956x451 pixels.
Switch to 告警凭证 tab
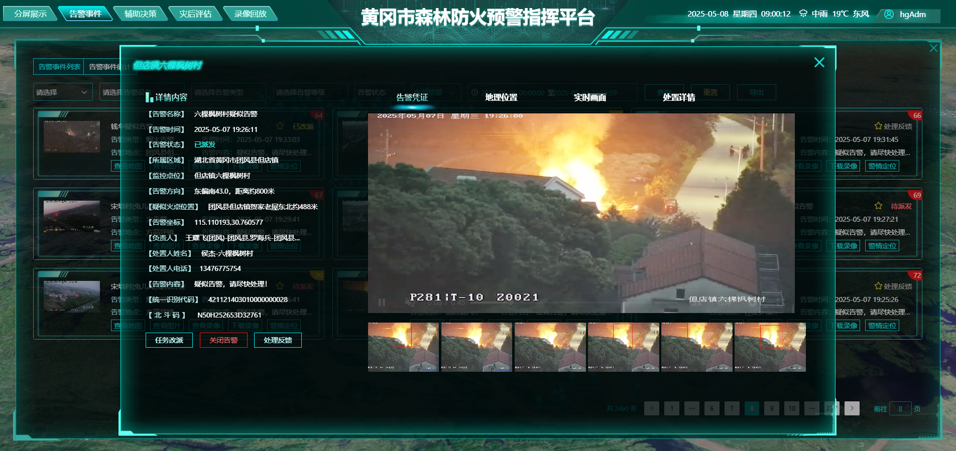[412, 97]
